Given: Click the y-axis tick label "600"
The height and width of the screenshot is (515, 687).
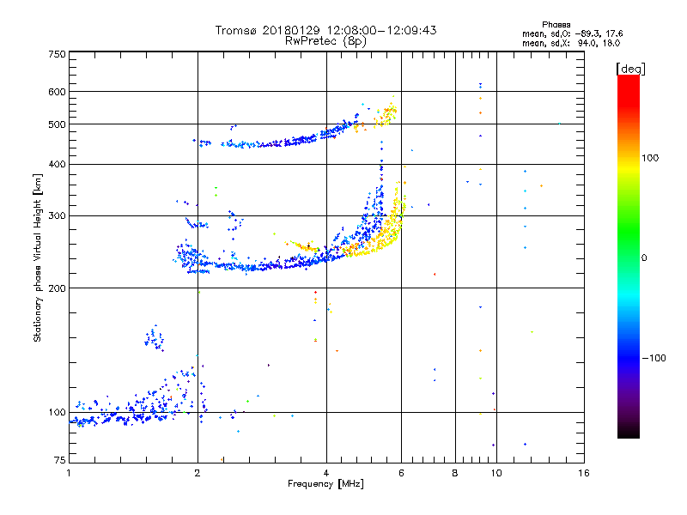Looking at the screenshot, I should point(58,92).
